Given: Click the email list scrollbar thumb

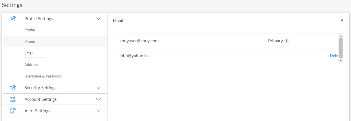Looking at the screenshot, I should [341, 48].
